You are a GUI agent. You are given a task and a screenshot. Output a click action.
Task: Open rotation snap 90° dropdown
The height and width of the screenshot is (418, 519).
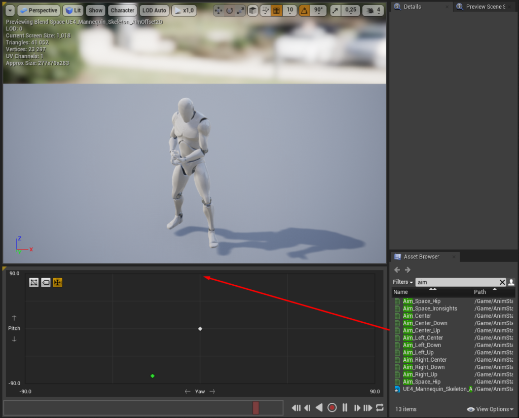(318, 11)
